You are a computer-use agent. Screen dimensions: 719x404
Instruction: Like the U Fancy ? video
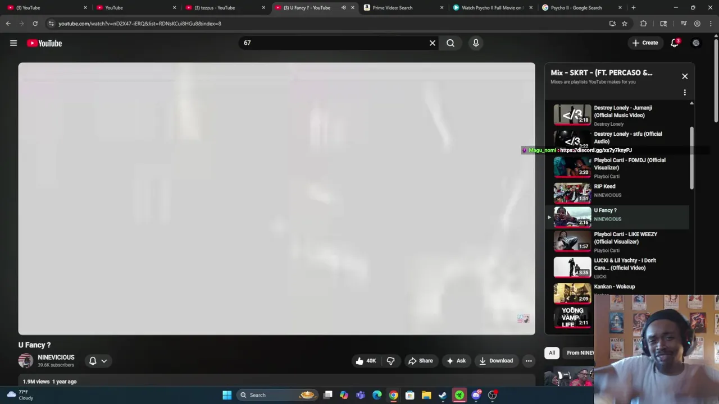coord(365,361)
